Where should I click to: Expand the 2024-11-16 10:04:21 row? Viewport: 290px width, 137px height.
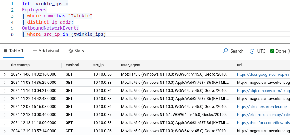point(5,91)
